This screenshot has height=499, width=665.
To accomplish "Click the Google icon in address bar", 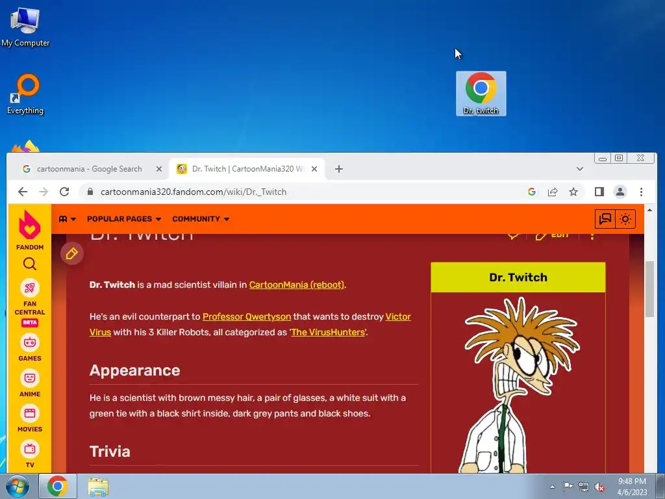I will pos(532,192).
